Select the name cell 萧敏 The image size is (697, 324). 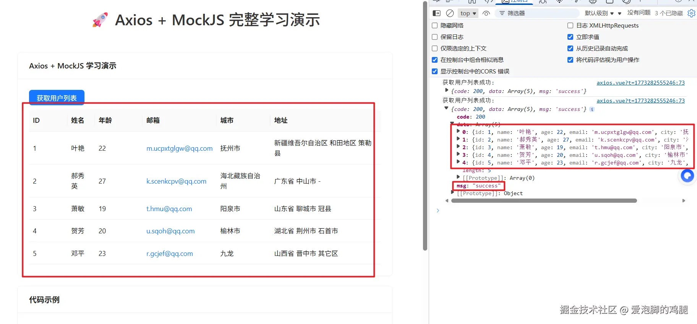point(78,209)
